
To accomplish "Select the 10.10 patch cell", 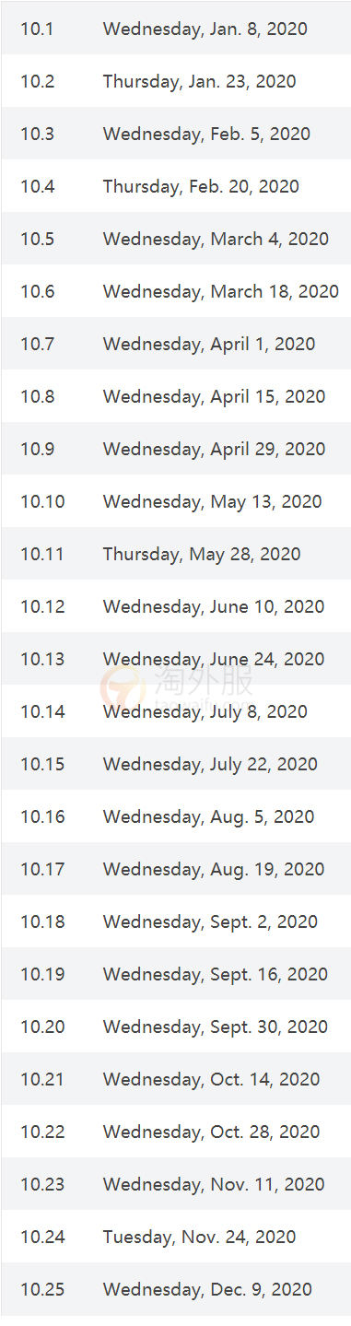I will tap(42, 501).
